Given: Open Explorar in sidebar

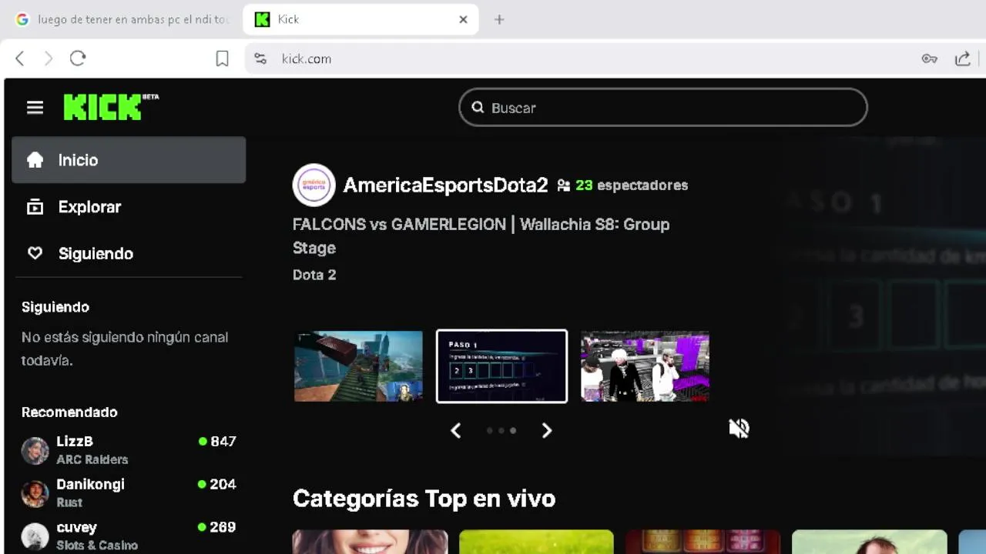Looking at the screenshot, I should click(129, 207).
